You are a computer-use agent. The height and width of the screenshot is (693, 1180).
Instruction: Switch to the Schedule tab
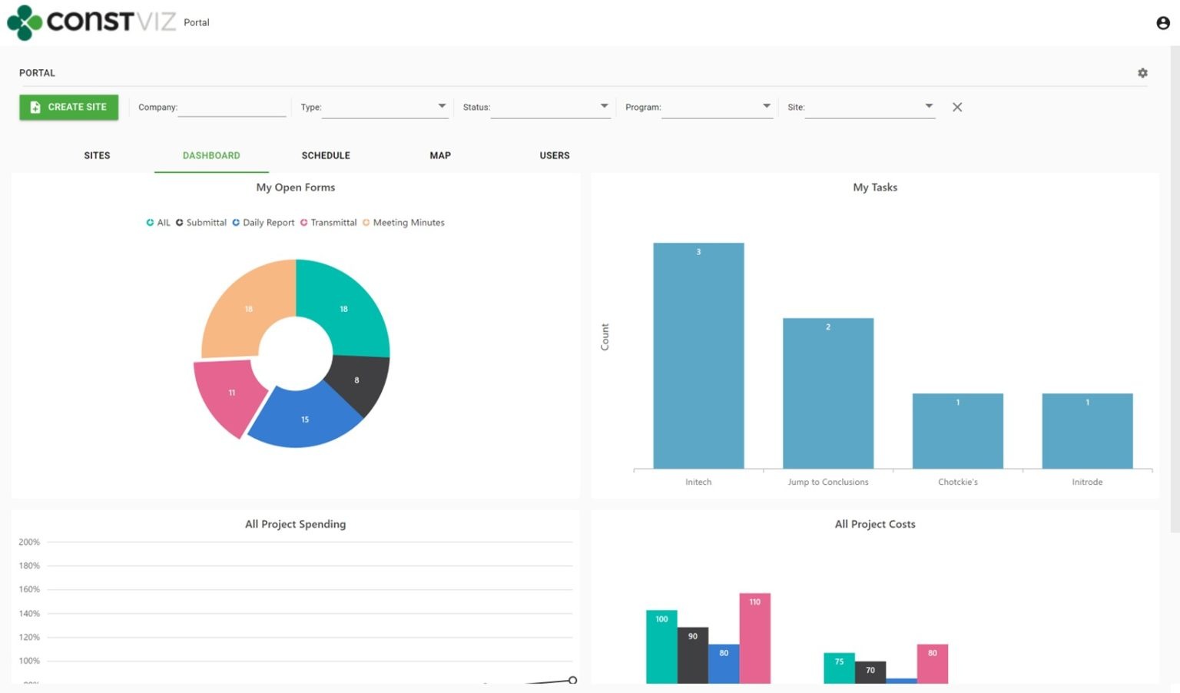click(326, 155)
